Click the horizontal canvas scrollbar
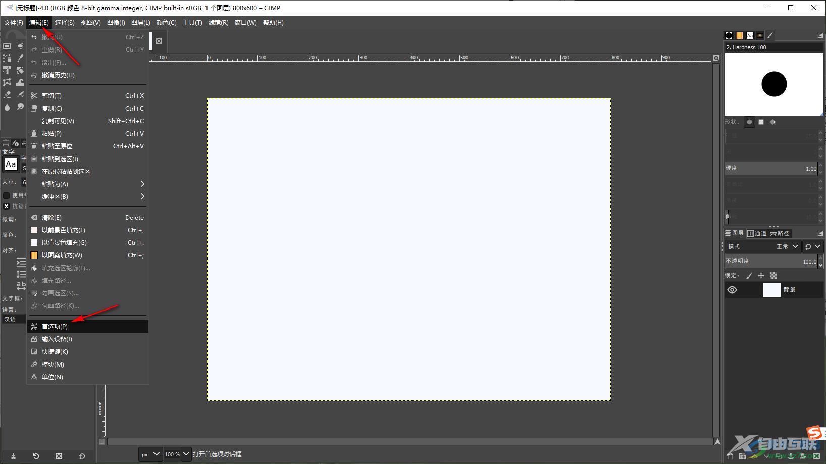The width and height of the screenshot is (826, 464). (410, 441)
